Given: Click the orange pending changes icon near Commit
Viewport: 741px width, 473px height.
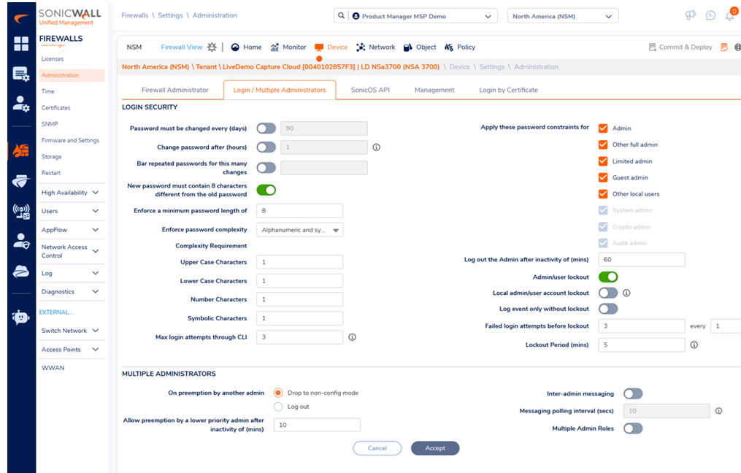Looking at the screenshot, I should 724,47.
